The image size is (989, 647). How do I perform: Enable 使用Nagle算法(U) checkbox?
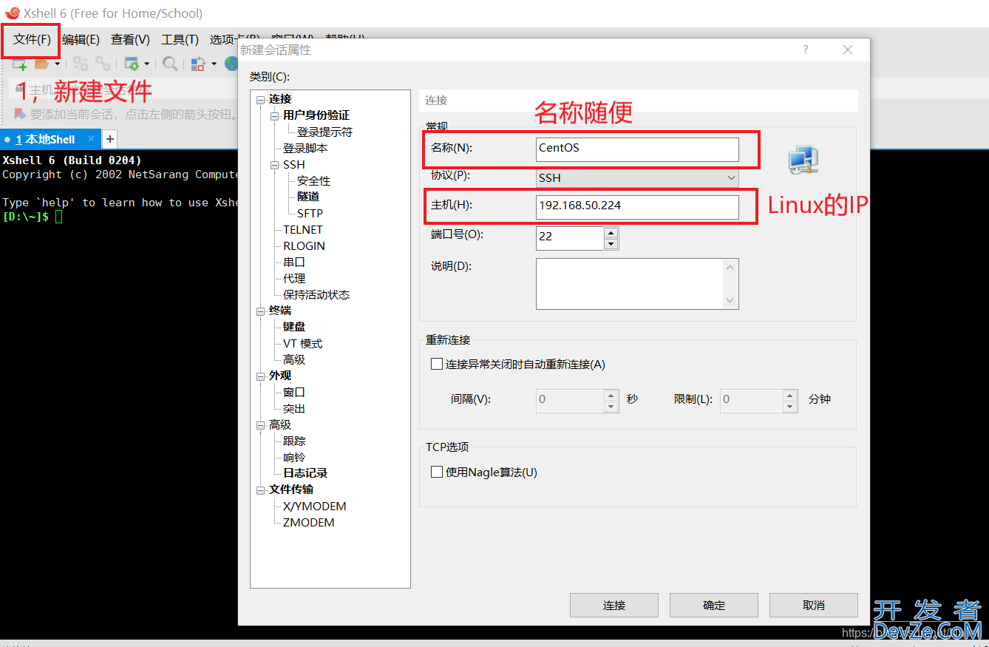(x=437, y=472)
